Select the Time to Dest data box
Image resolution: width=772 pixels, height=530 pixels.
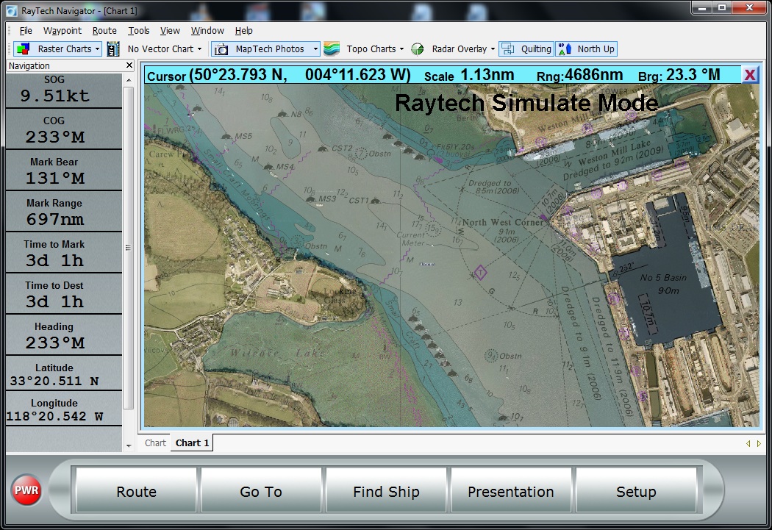click(64, 294)
